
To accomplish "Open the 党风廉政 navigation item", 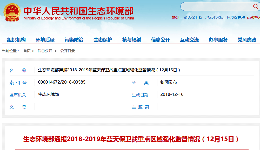I will tap(247, 40).
